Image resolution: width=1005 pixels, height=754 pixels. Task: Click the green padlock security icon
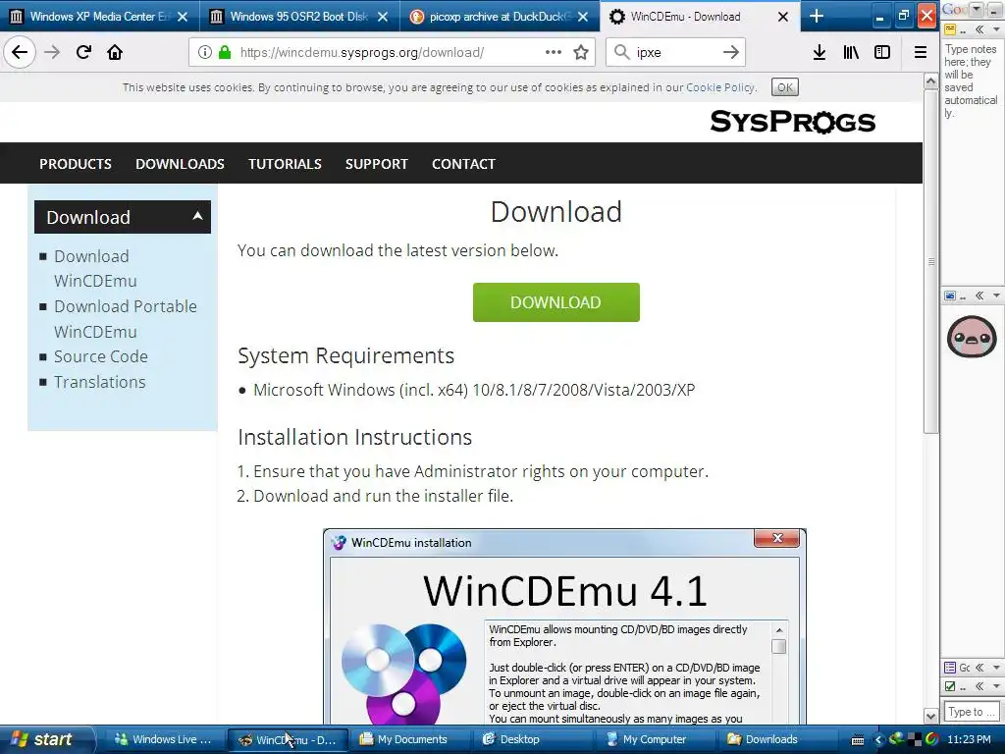coord(225,52)
